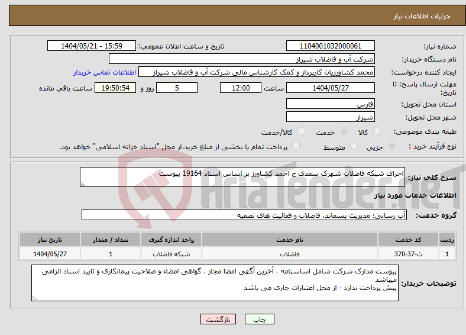
Task: Toggle the Islamic treasury payment checkbox
Action: [296, 145]
